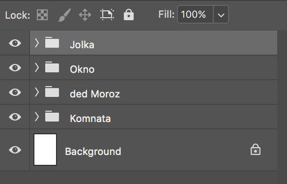Toggle visibility of ded Moroz group

pos(15,92)
